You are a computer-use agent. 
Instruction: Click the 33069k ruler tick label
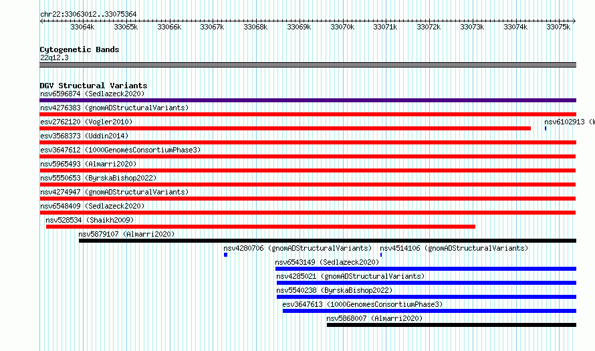[299, 27]
